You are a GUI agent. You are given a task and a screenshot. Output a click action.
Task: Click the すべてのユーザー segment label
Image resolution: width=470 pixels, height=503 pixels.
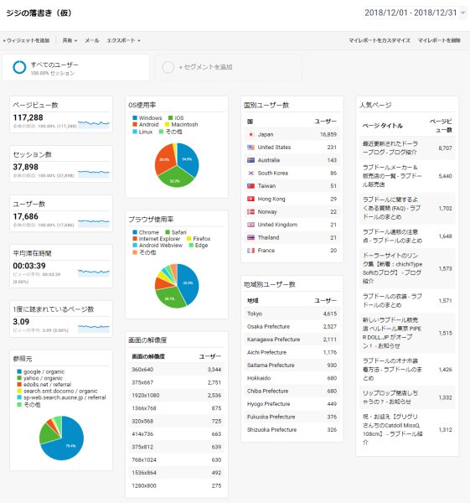tap(54, 65)
